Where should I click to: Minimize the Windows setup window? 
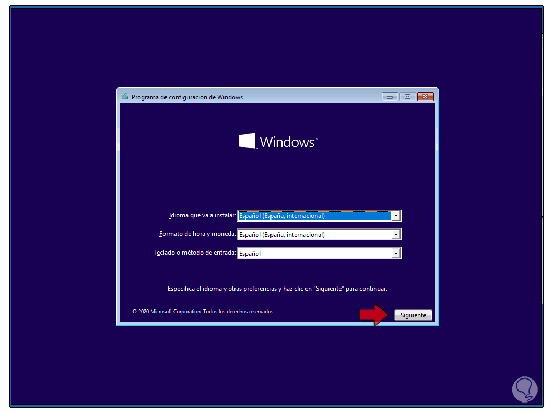click(x=390, y=97)
